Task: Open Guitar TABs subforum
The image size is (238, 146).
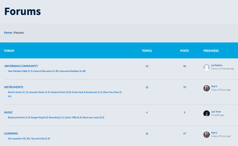Action: coord(73,117)
